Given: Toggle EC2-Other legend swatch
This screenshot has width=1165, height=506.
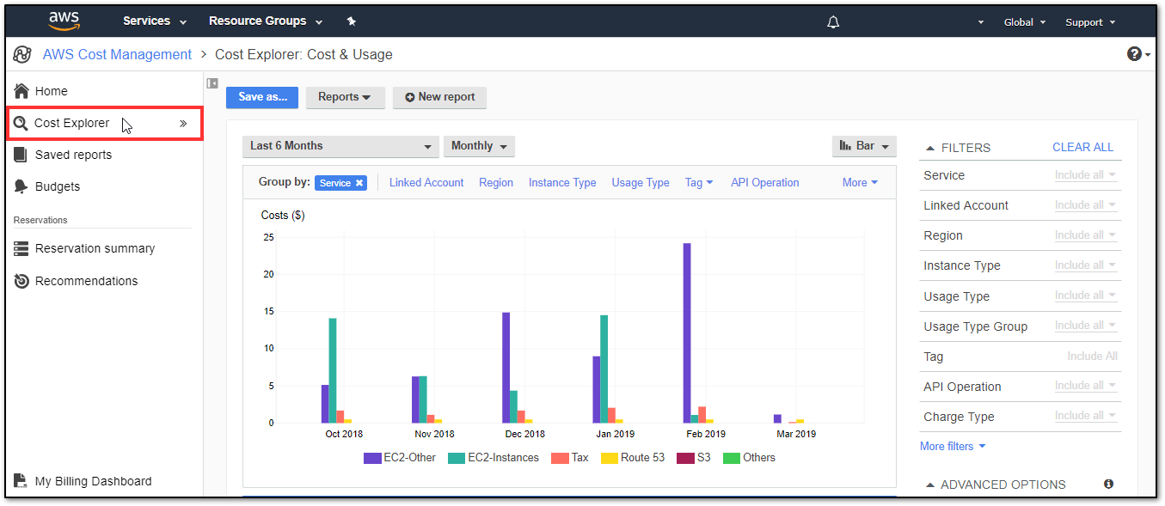Looking at the screenshot, I should tap(372, 458).
